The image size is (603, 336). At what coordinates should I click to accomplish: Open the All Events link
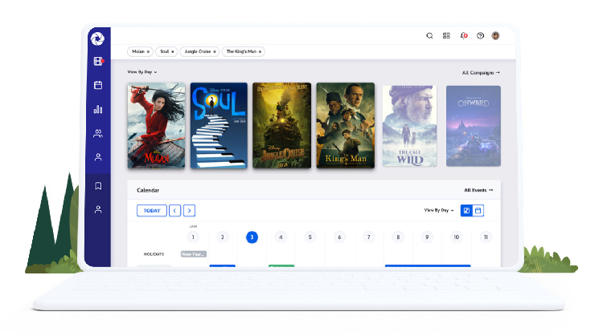[478, 190]
